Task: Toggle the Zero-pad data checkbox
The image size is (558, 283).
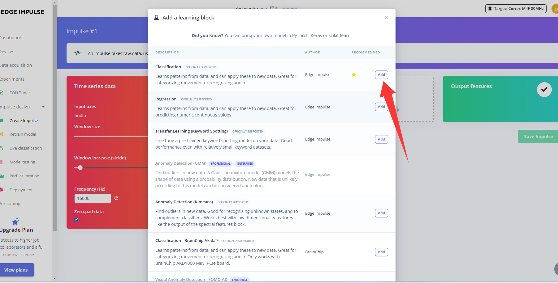Action: click(76, 220)
